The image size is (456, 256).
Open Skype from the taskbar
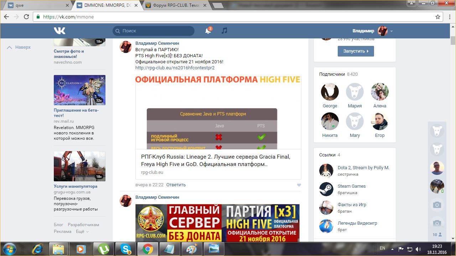pyautogui.click(x=126, y=249)
